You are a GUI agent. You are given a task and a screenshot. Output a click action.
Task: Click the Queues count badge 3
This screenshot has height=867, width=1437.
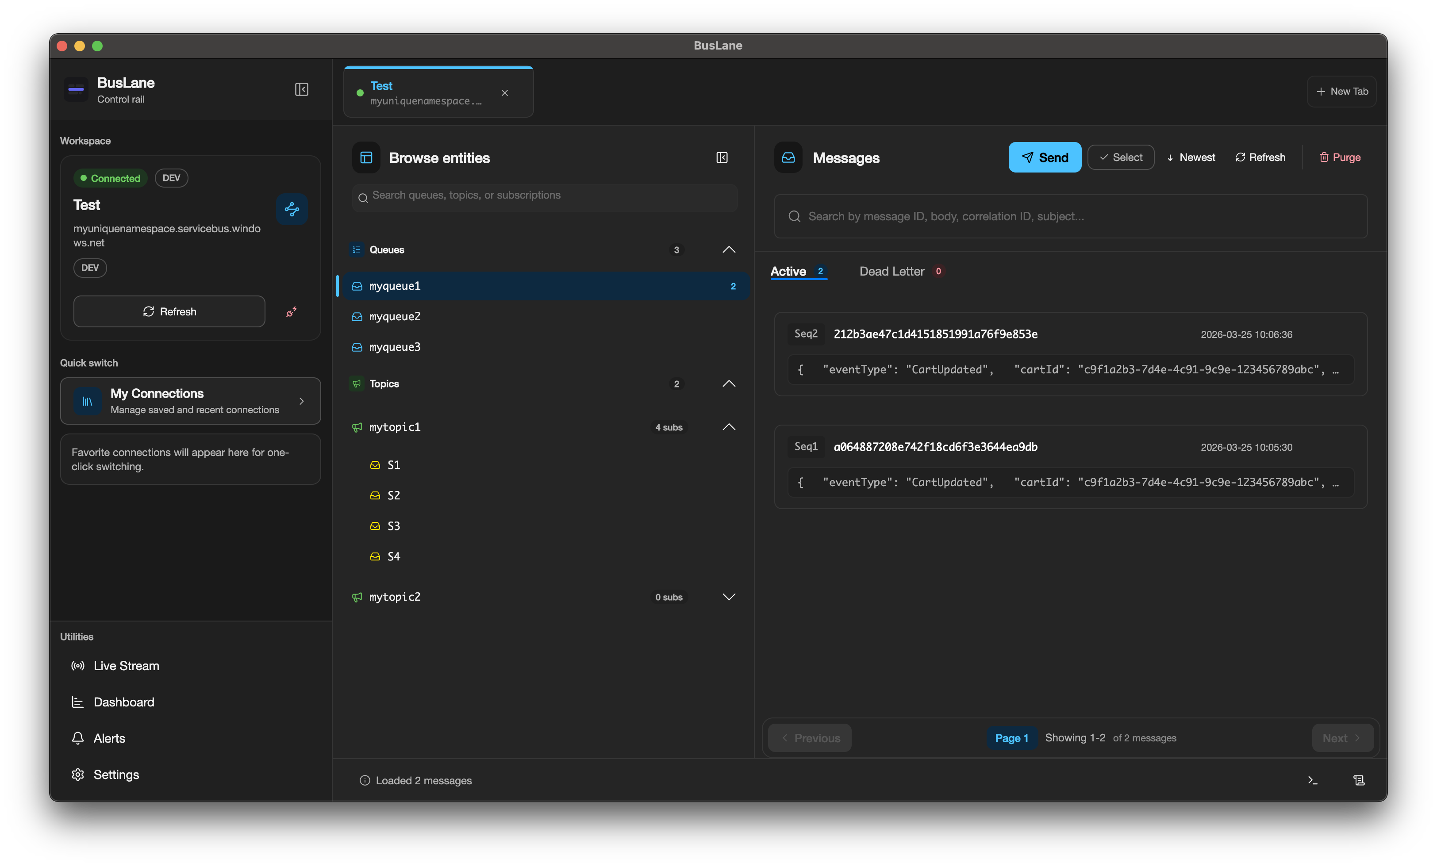pyautogui.click(x=676, y=251)
